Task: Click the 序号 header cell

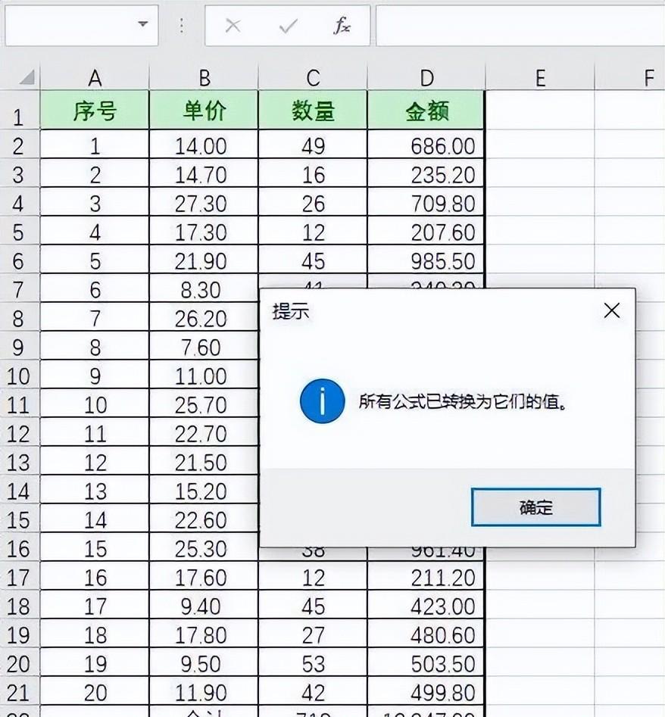Action: (95, 111)
